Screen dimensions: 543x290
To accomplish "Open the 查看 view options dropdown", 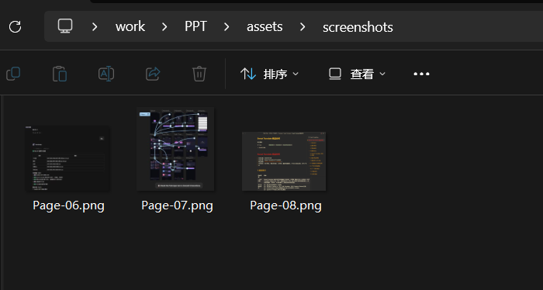I will click(357, 74).
